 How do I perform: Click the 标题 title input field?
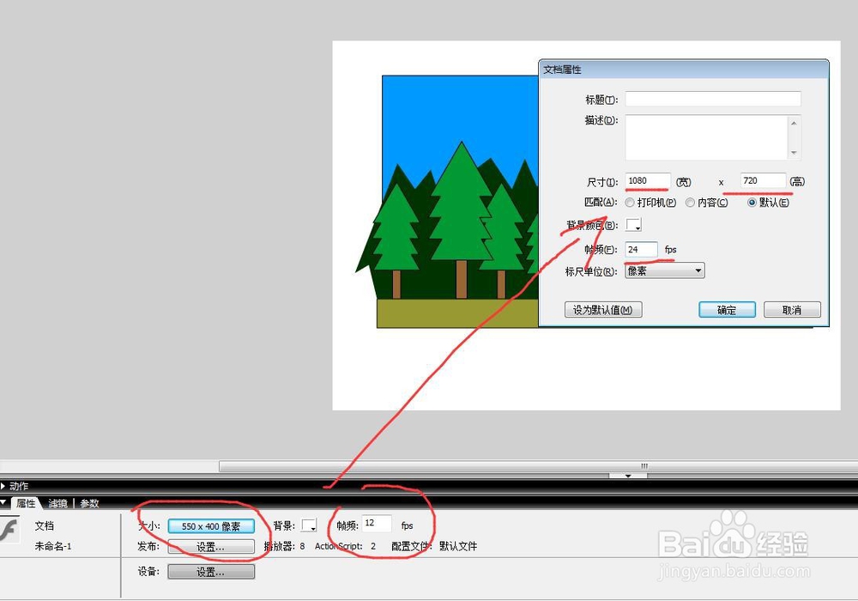(x=713, y=99)
